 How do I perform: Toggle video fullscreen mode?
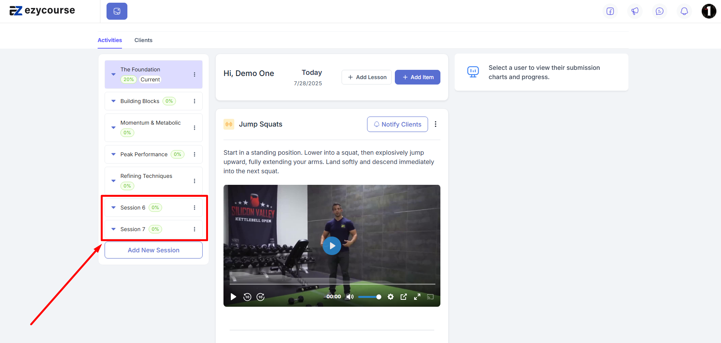coord(417,297)
